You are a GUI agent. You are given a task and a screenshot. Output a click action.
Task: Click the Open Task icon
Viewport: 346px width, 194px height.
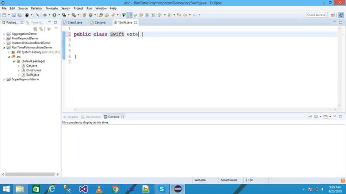click(107, 15)
